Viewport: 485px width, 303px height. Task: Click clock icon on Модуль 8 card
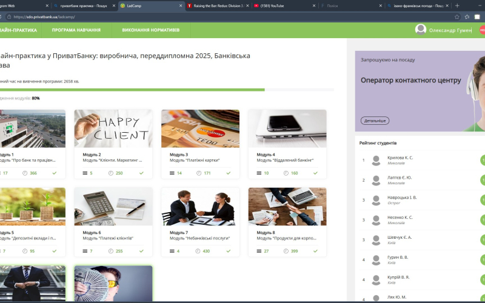coord(286,251)
